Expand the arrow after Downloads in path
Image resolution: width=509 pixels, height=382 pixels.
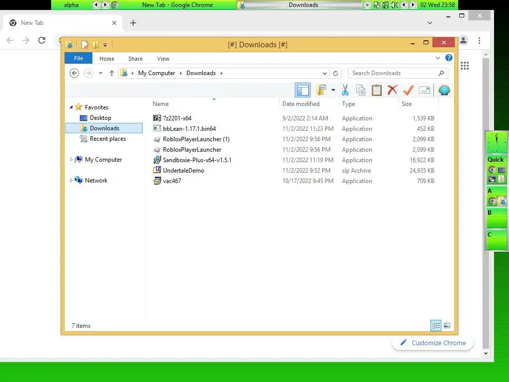pyautogui.click(x=221, y=73)
